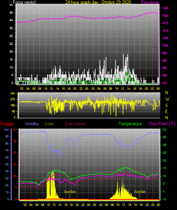The height and width of the screenshot is (210, 177).
Task: Click the E wind direction letter
Action: 166,111
